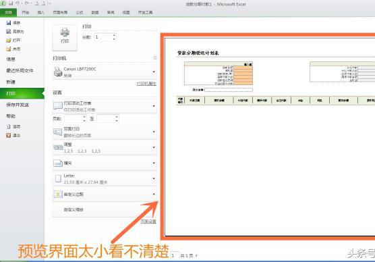The height and width of the screenshot is (262, 375).
Task: Open the 打印活动工作表 print-what dropdown
Action: [105, 106]
